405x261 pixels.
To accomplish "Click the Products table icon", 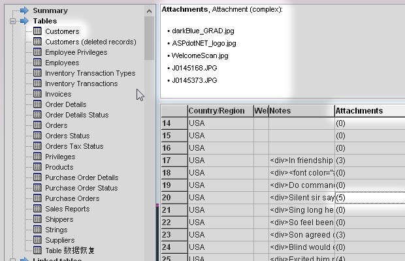I will (37, 167).
